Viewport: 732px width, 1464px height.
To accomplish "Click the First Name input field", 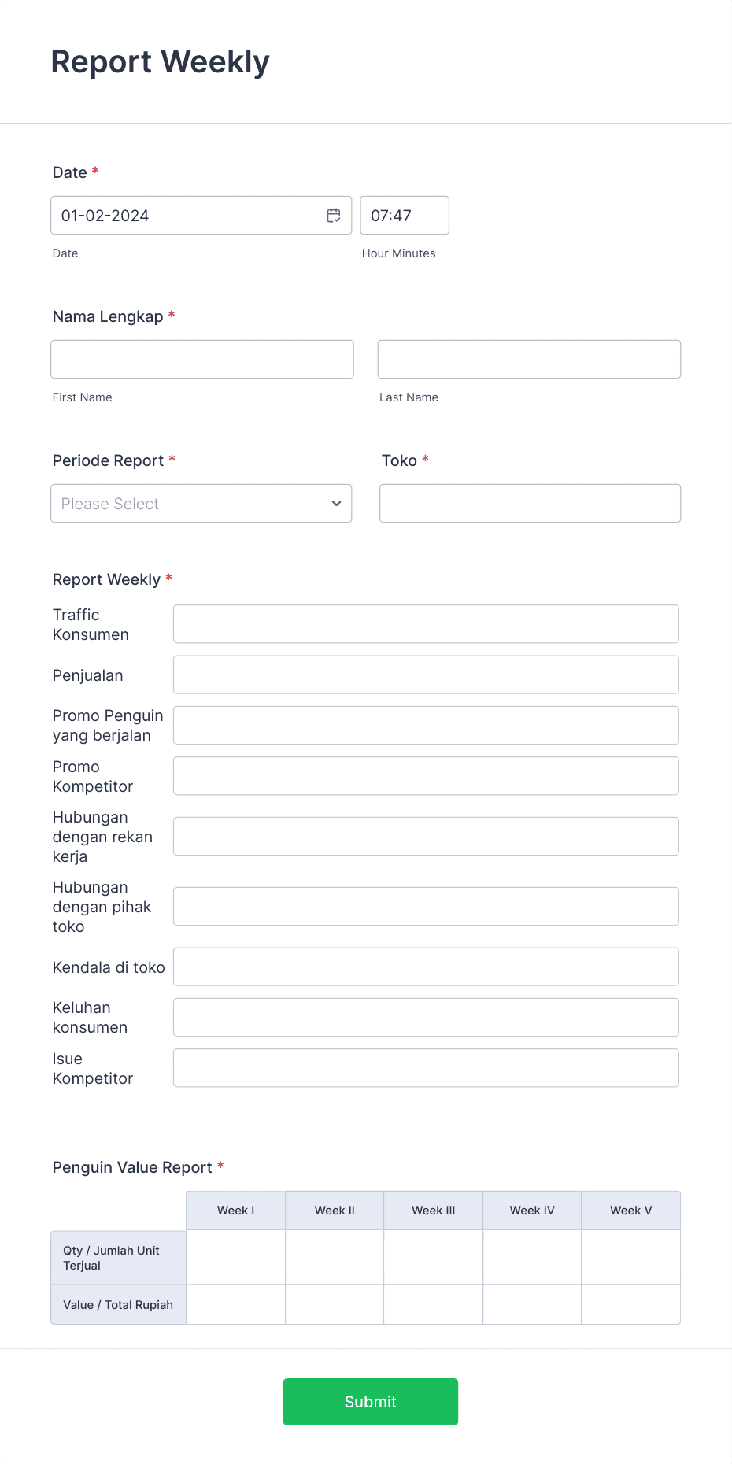I will coord(201,359).
